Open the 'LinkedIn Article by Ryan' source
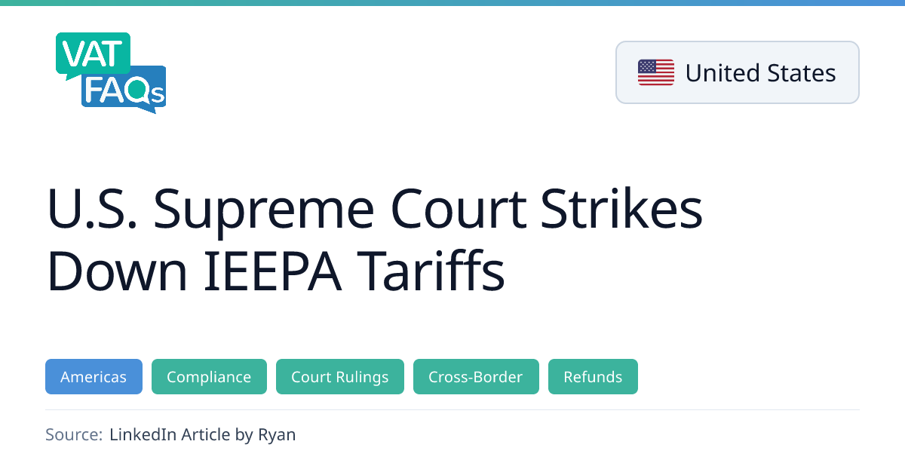The height and width of the screenshot is (475, 905). (202, 434)
